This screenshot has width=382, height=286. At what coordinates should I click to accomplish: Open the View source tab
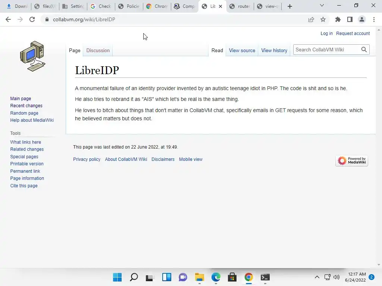[242, 50]
